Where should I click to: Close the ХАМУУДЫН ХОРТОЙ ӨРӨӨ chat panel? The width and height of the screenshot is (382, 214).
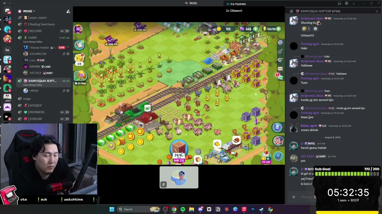(377, 11)
